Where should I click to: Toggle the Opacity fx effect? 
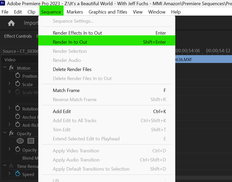11,133
